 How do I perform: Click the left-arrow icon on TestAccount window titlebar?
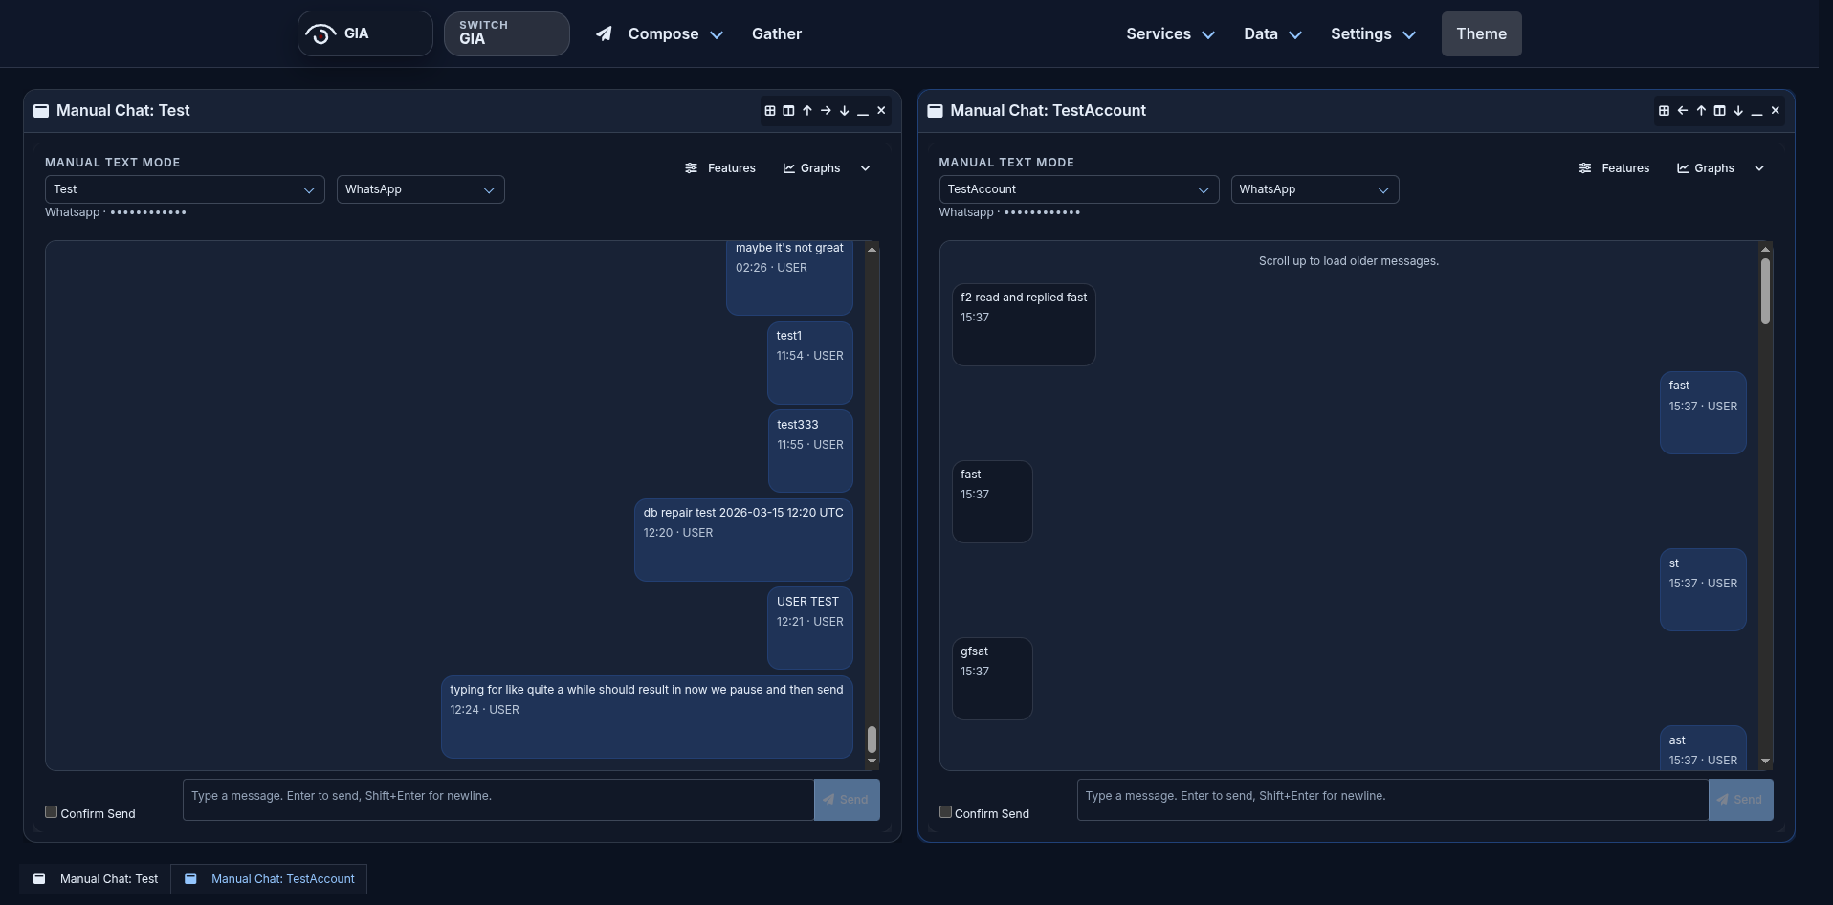point(1682,110)
